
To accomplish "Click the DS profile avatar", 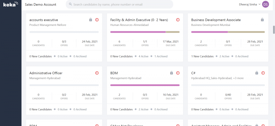I will [265, 4].
